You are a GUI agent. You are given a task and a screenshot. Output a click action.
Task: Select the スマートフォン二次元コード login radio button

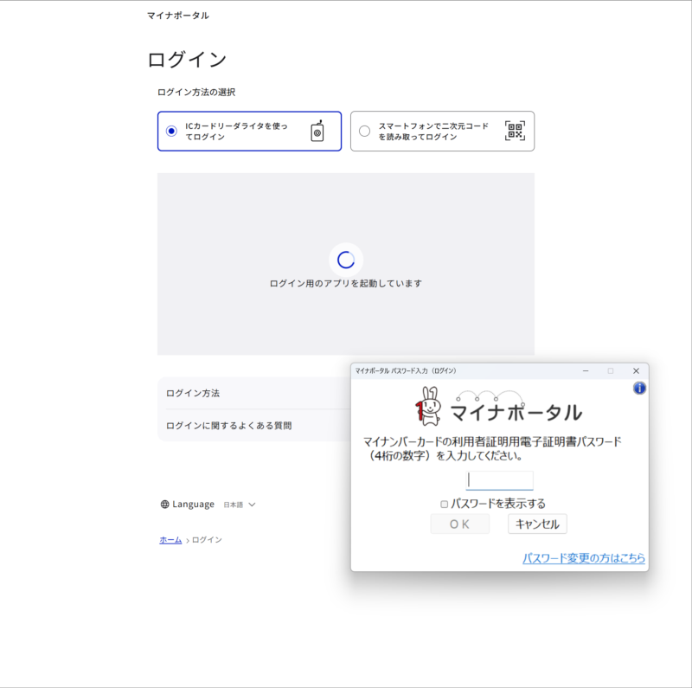pyautogui.click(x=364, y=131)
